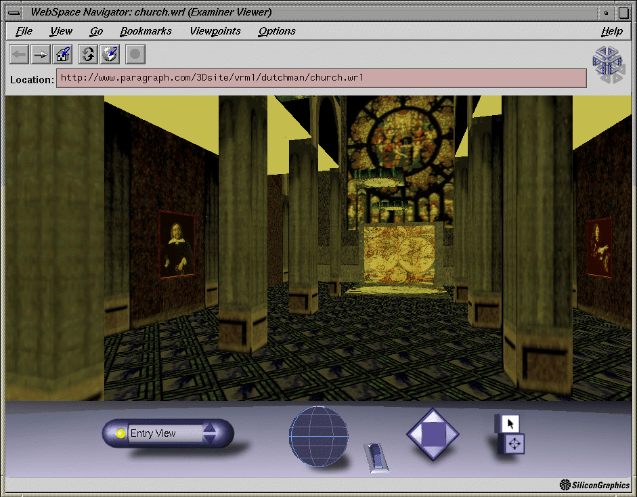Click the thumbwheel dolly control
The height and width of the screenshot is (497, 637).
pyautogui.click(x=376, y=457)
